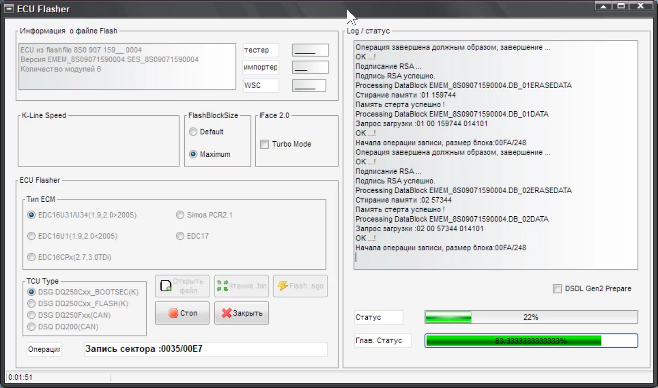The width and height of the screenshot is (658, 388).
Task: Click the Глав. Статус progress bar
Action: pyautogui.click(x=531, y=340)
